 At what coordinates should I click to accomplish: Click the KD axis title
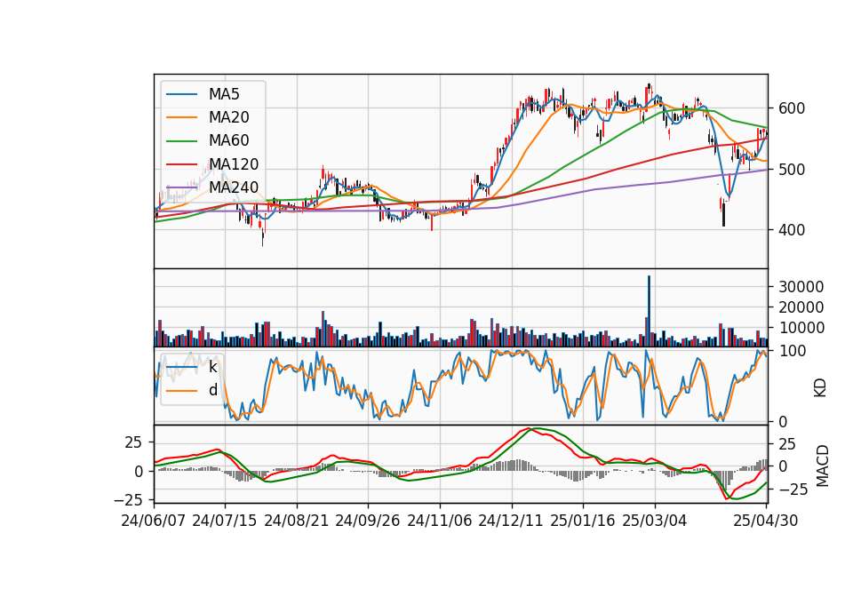click(x=820, y=387)
